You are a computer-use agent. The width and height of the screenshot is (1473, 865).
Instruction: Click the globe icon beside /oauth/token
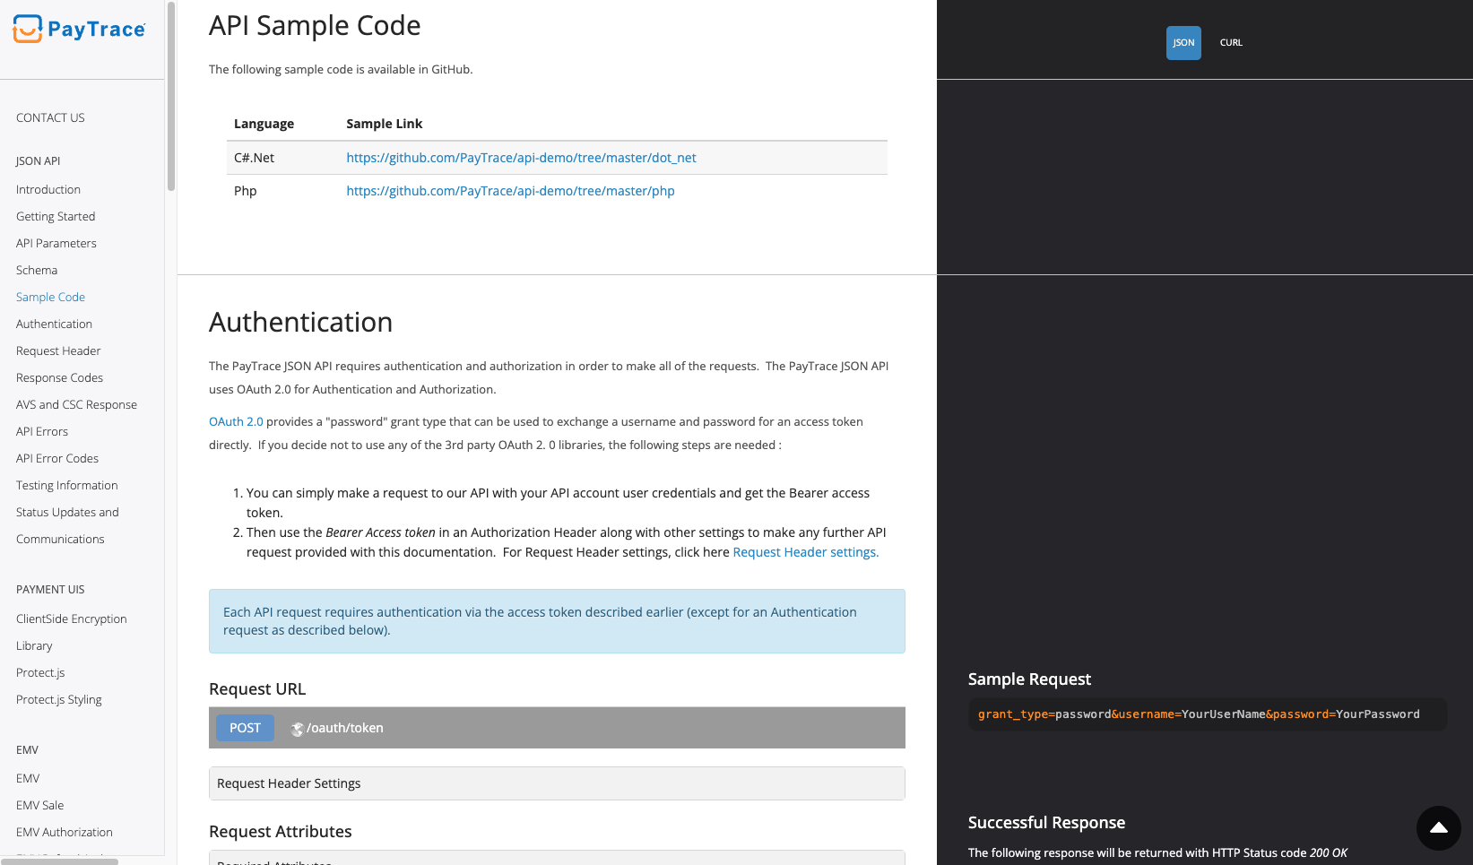tap(297, 729)
